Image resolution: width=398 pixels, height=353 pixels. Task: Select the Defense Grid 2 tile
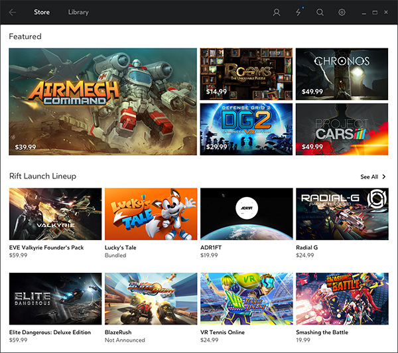tap(246, 129)
